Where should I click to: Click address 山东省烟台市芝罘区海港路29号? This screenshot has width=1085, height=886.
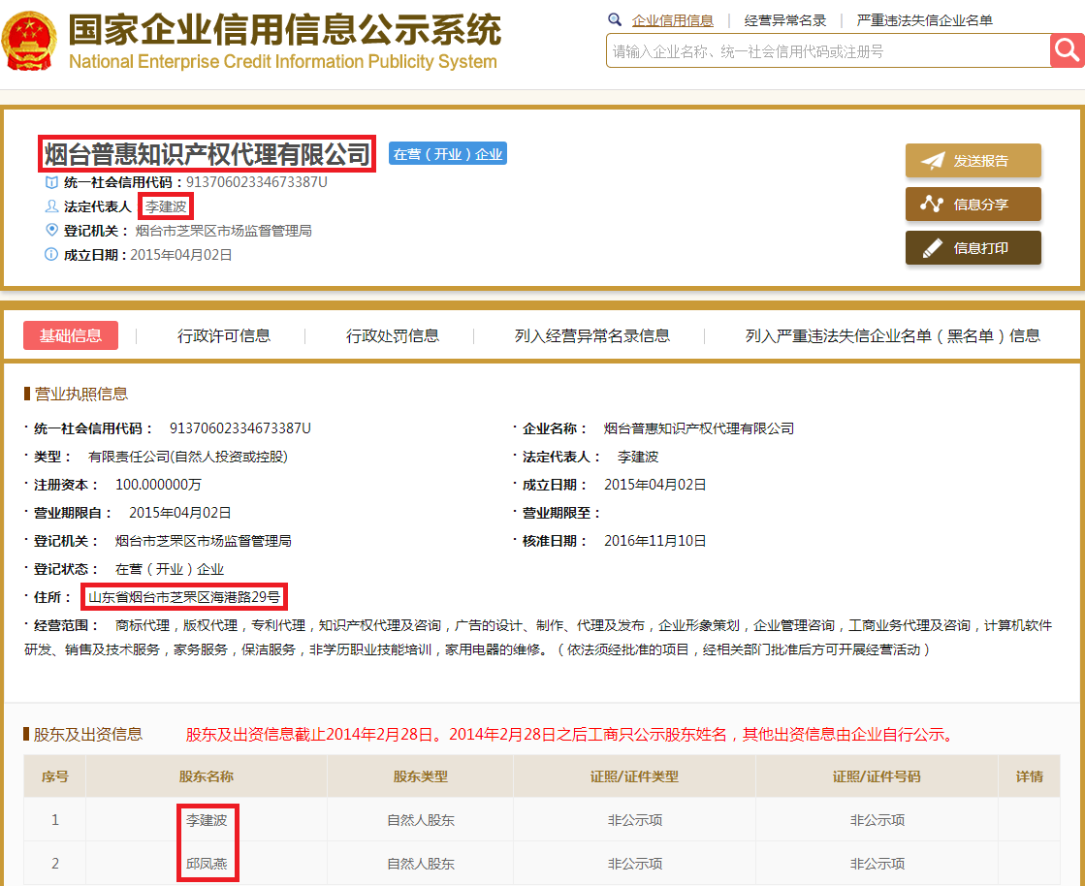tap(184, 597)
